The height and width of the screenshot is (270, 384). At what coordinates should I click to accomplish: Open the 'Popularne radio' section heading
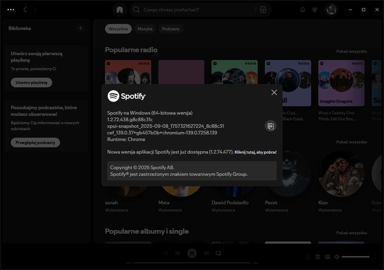click(x=131, y=50)
